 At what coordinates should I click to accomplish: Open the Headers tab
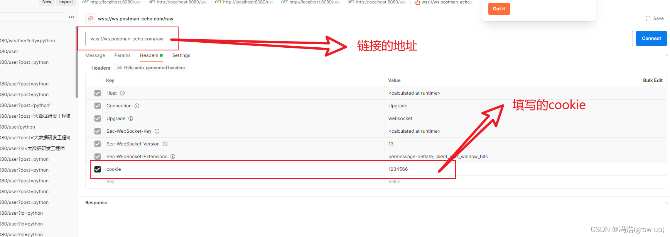pos(151,55)
